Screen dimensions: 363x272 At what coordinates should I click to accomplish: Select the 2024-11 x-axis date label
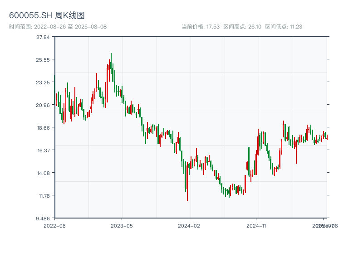[x=256, y=225]
